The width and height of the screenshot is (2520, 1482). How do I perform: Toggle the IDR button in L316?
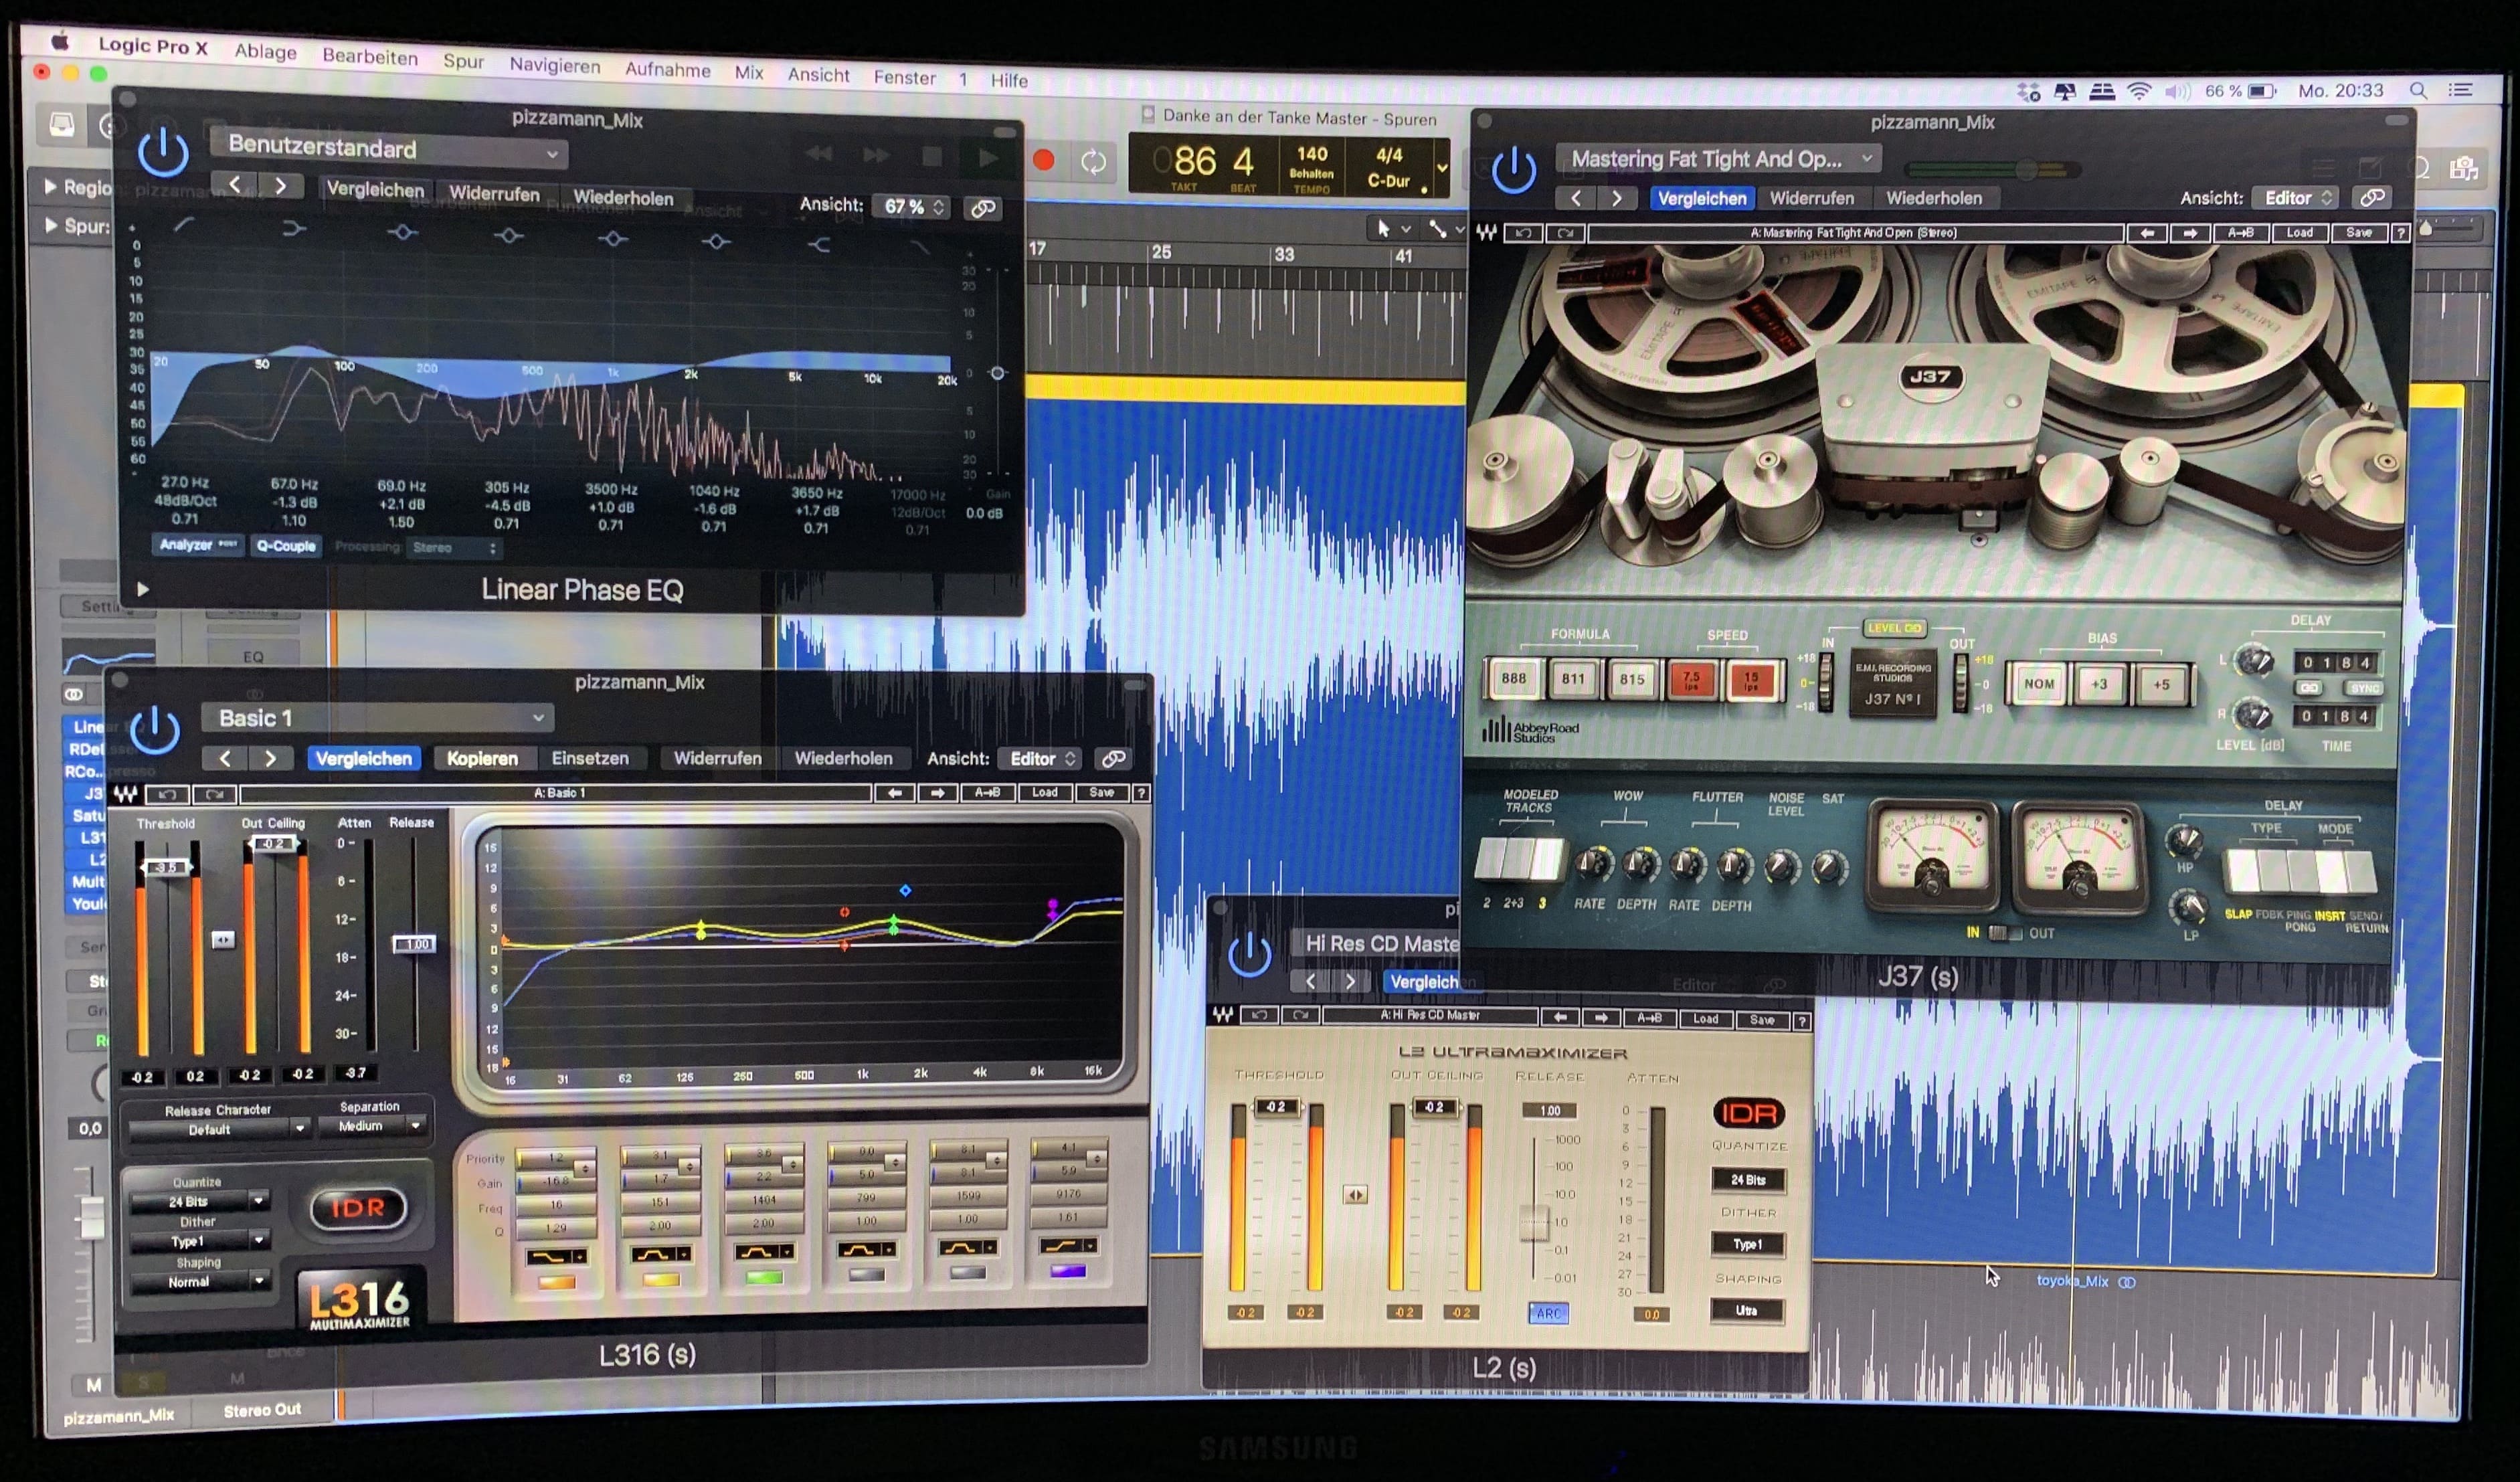coord(357,1208)
